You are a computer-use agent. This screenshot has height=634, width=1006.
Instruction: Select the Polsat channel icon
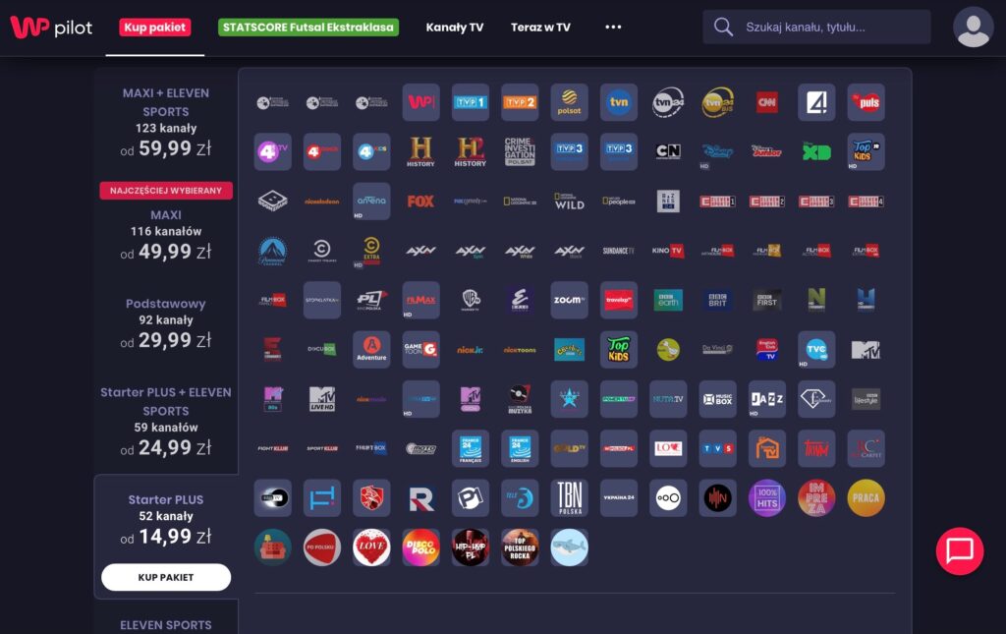tap(569, 102)
